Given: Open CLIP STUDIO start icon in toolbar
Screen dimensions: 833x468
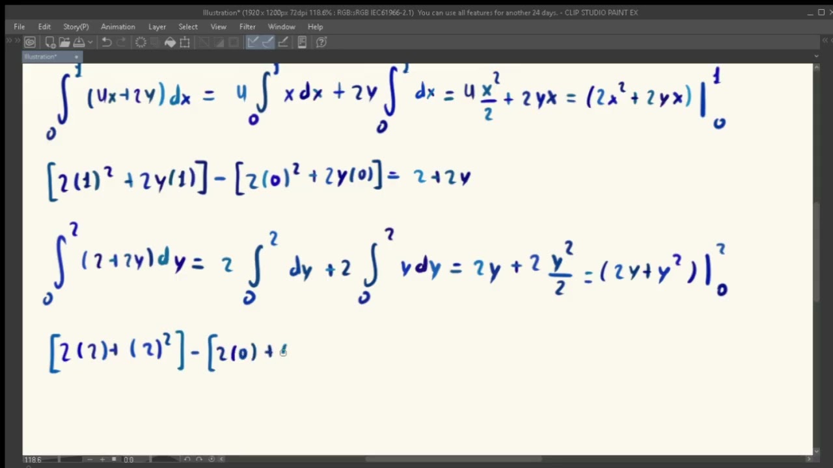Looking at the screenshot, I should point(30,42).
